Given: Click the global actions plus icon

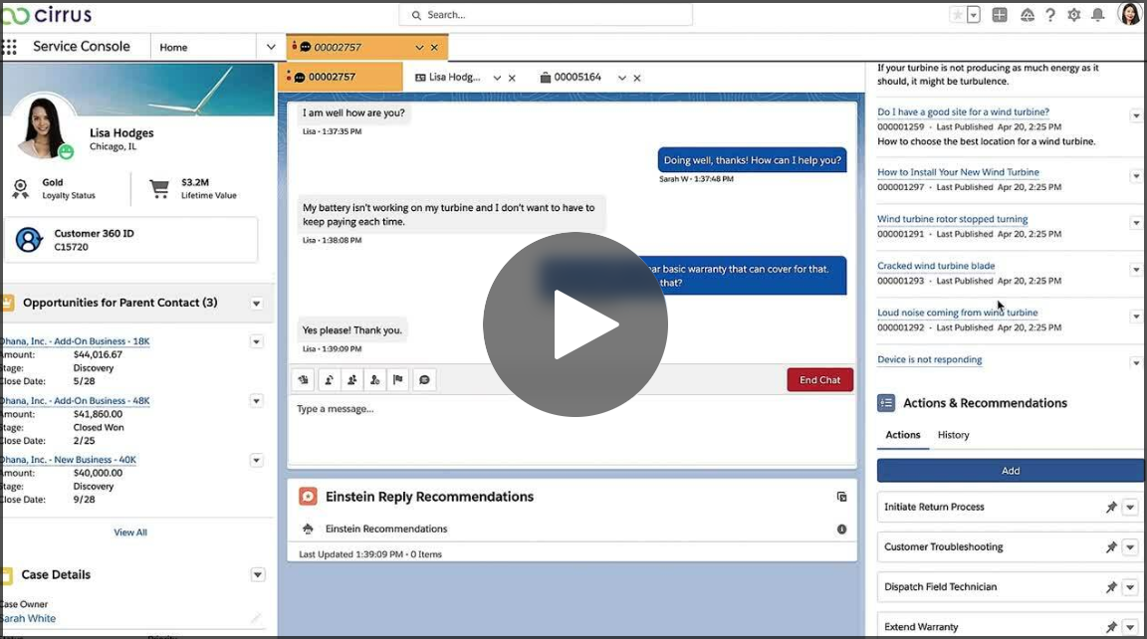Looking at the screenshot, I should pos(1000,15).
